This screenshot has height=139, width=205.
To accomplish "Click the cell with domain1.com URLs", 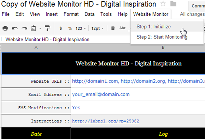I will 138,81.
